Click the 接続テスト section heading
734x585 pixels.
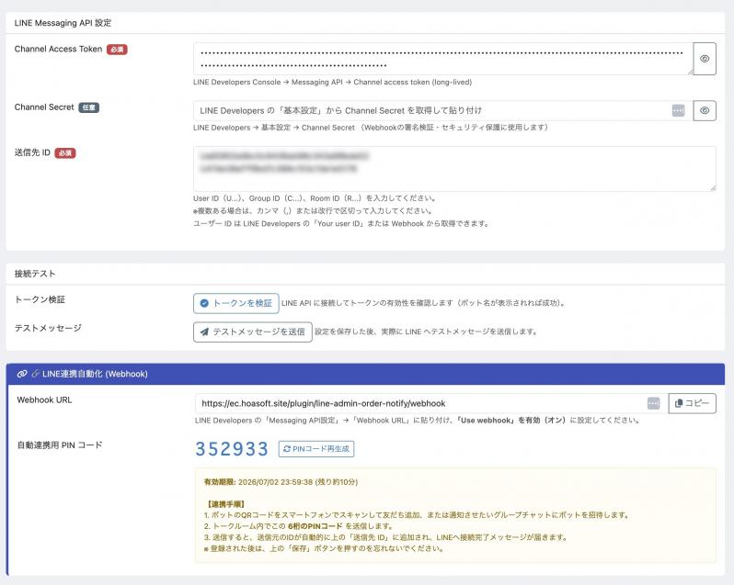click(35, 274)
